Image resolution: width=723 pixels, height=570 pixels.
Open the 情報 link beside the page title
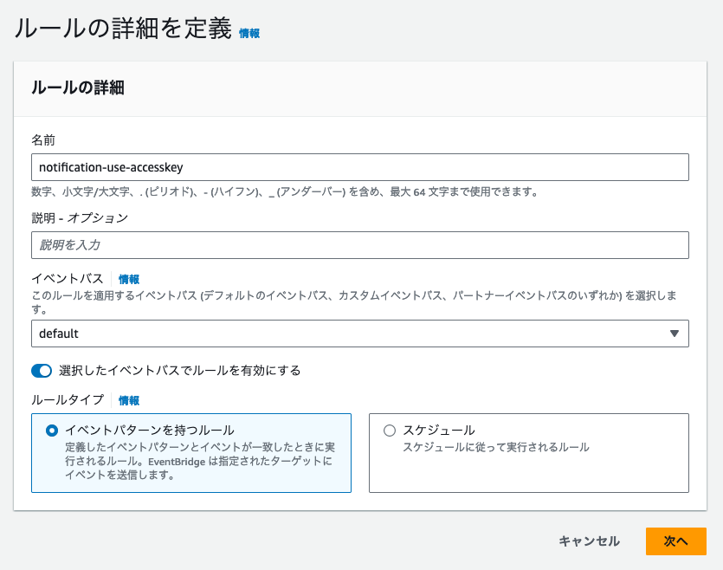point(249,33)
